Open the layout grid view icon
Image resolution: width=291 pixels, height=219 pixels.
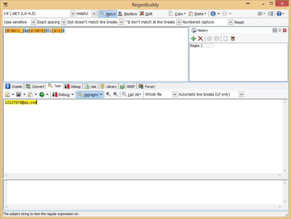pyautogui.click(x=260, y=14)
